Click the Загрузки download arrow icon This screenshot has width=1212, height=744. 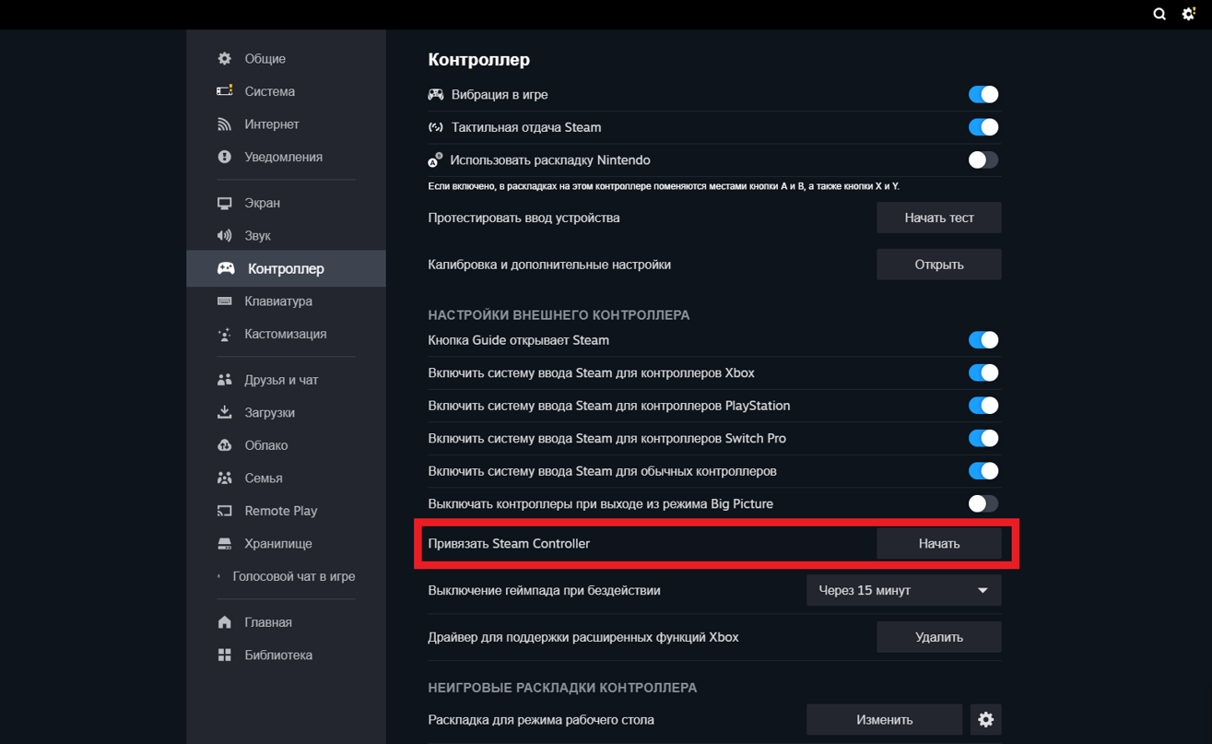click(x=225, y=412)
